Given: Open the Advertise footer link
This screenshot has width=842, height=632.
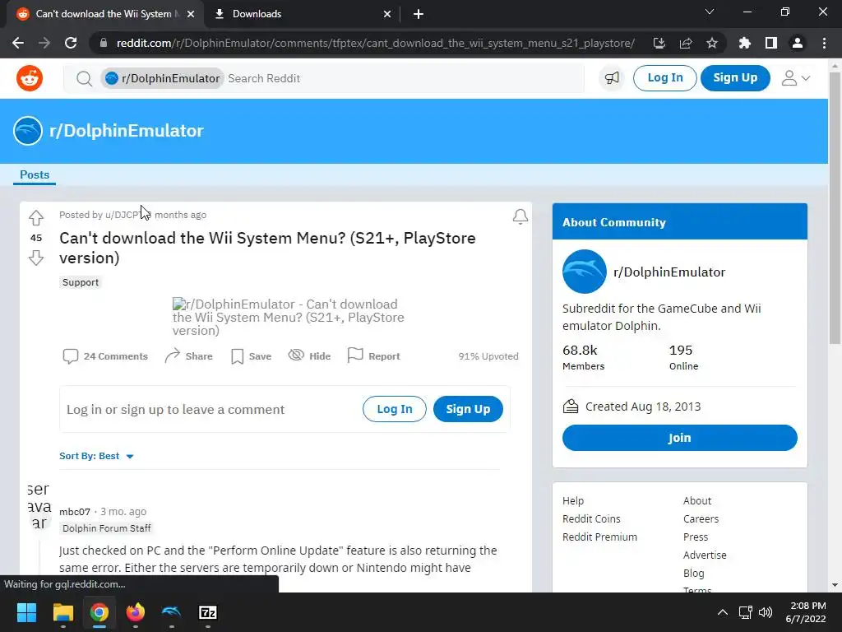Looking at the screenshot, I should (705, 555).
